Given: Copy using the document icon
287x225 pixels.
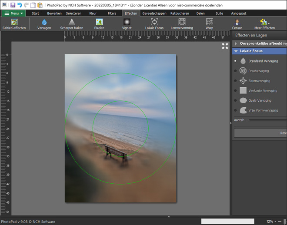Looking at the screenshot, I should (33, 5).
